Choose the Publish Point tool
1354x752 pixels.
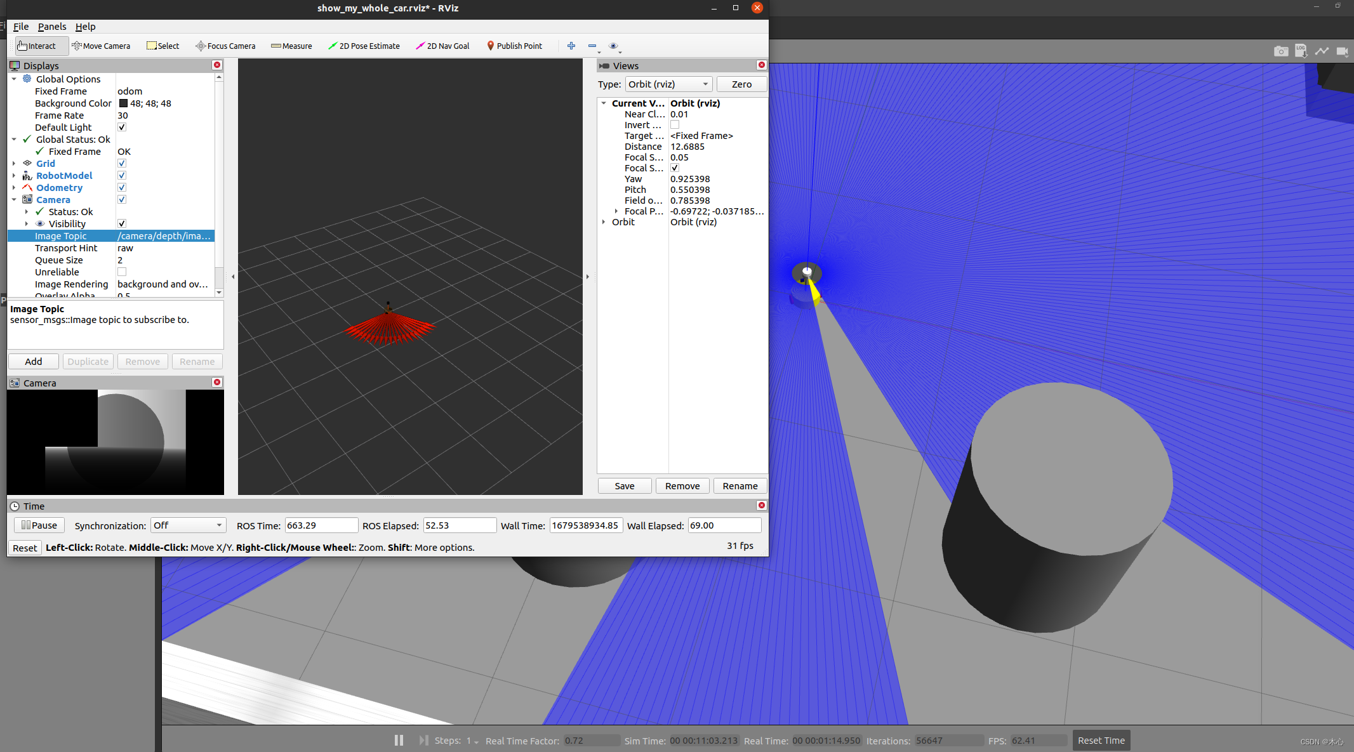514,46
